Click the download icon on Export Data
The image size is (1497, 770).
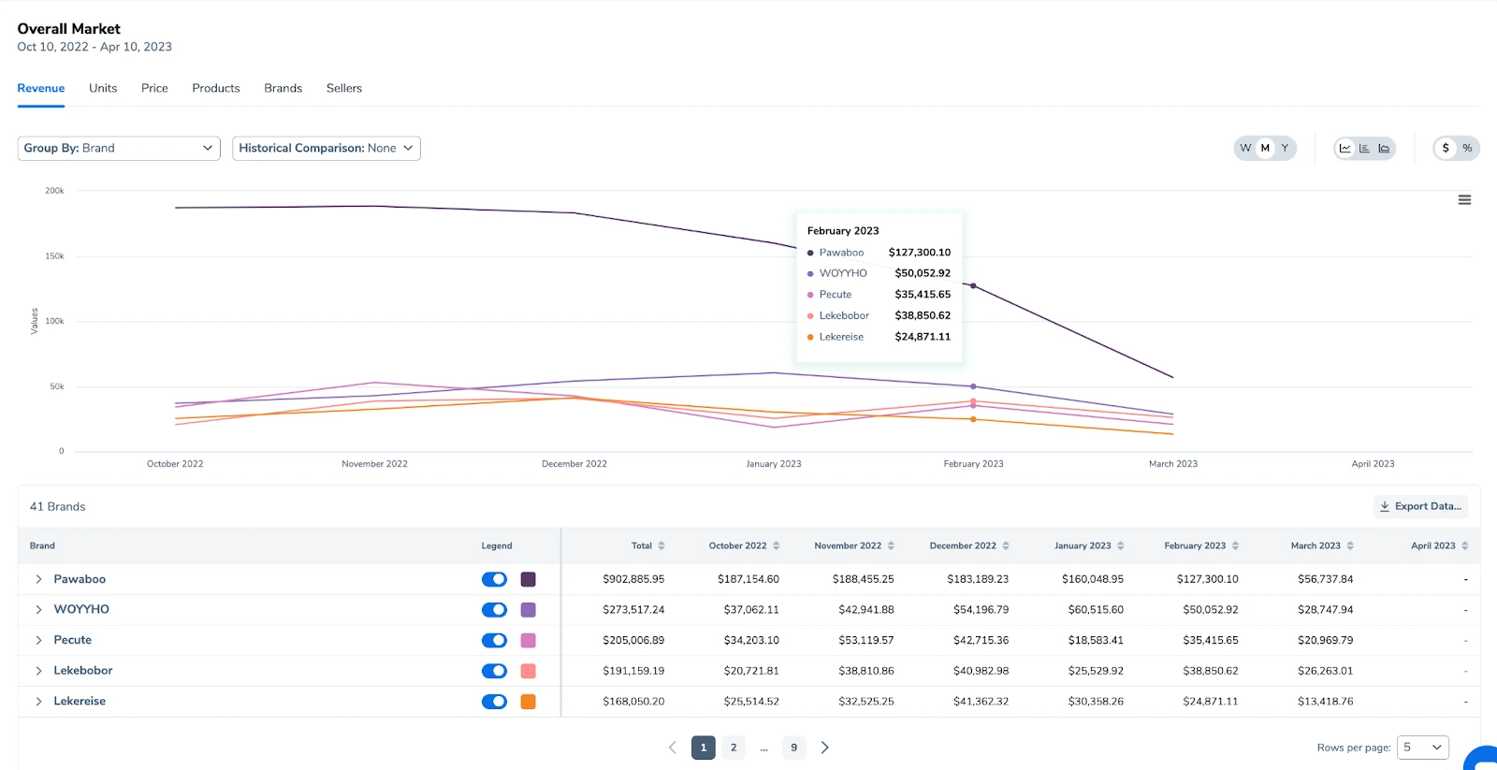click(1385, 506)
